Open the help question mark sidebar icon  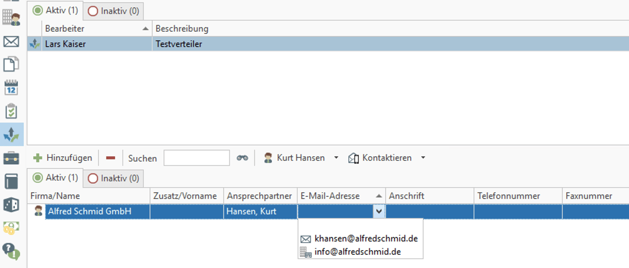(11, 251)
